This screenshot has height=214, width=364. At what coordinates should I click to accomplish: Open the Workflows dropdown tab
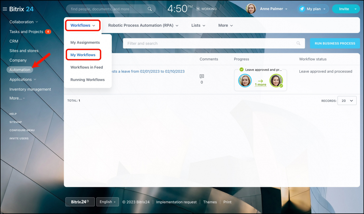click(83, 25)
